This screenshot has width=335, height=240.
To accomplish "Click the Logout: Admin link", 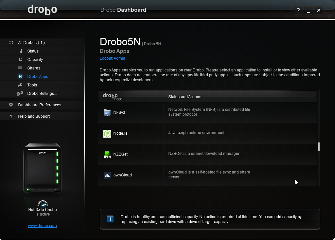I will point(112,58).
